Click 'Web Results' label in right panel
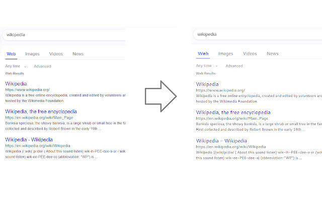 [x=206, y=73]
